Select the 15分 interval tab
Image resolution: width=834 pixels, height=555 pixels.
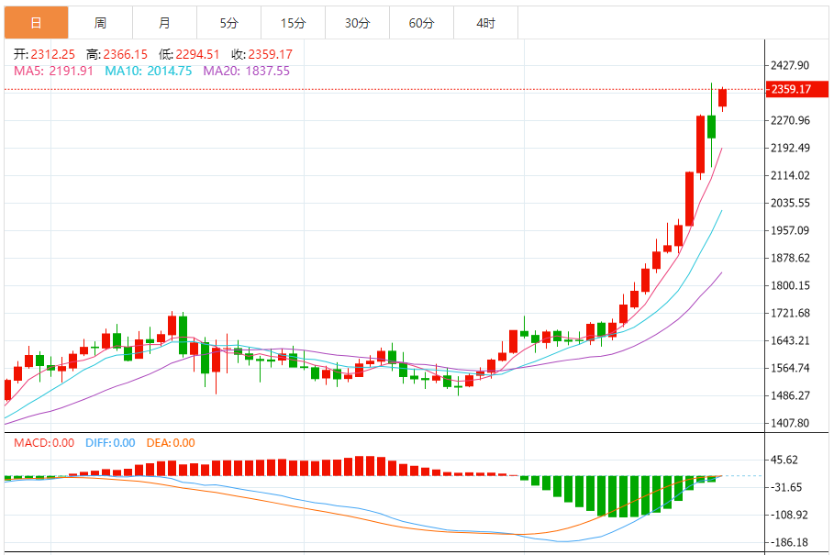click(x=293, y=23)
